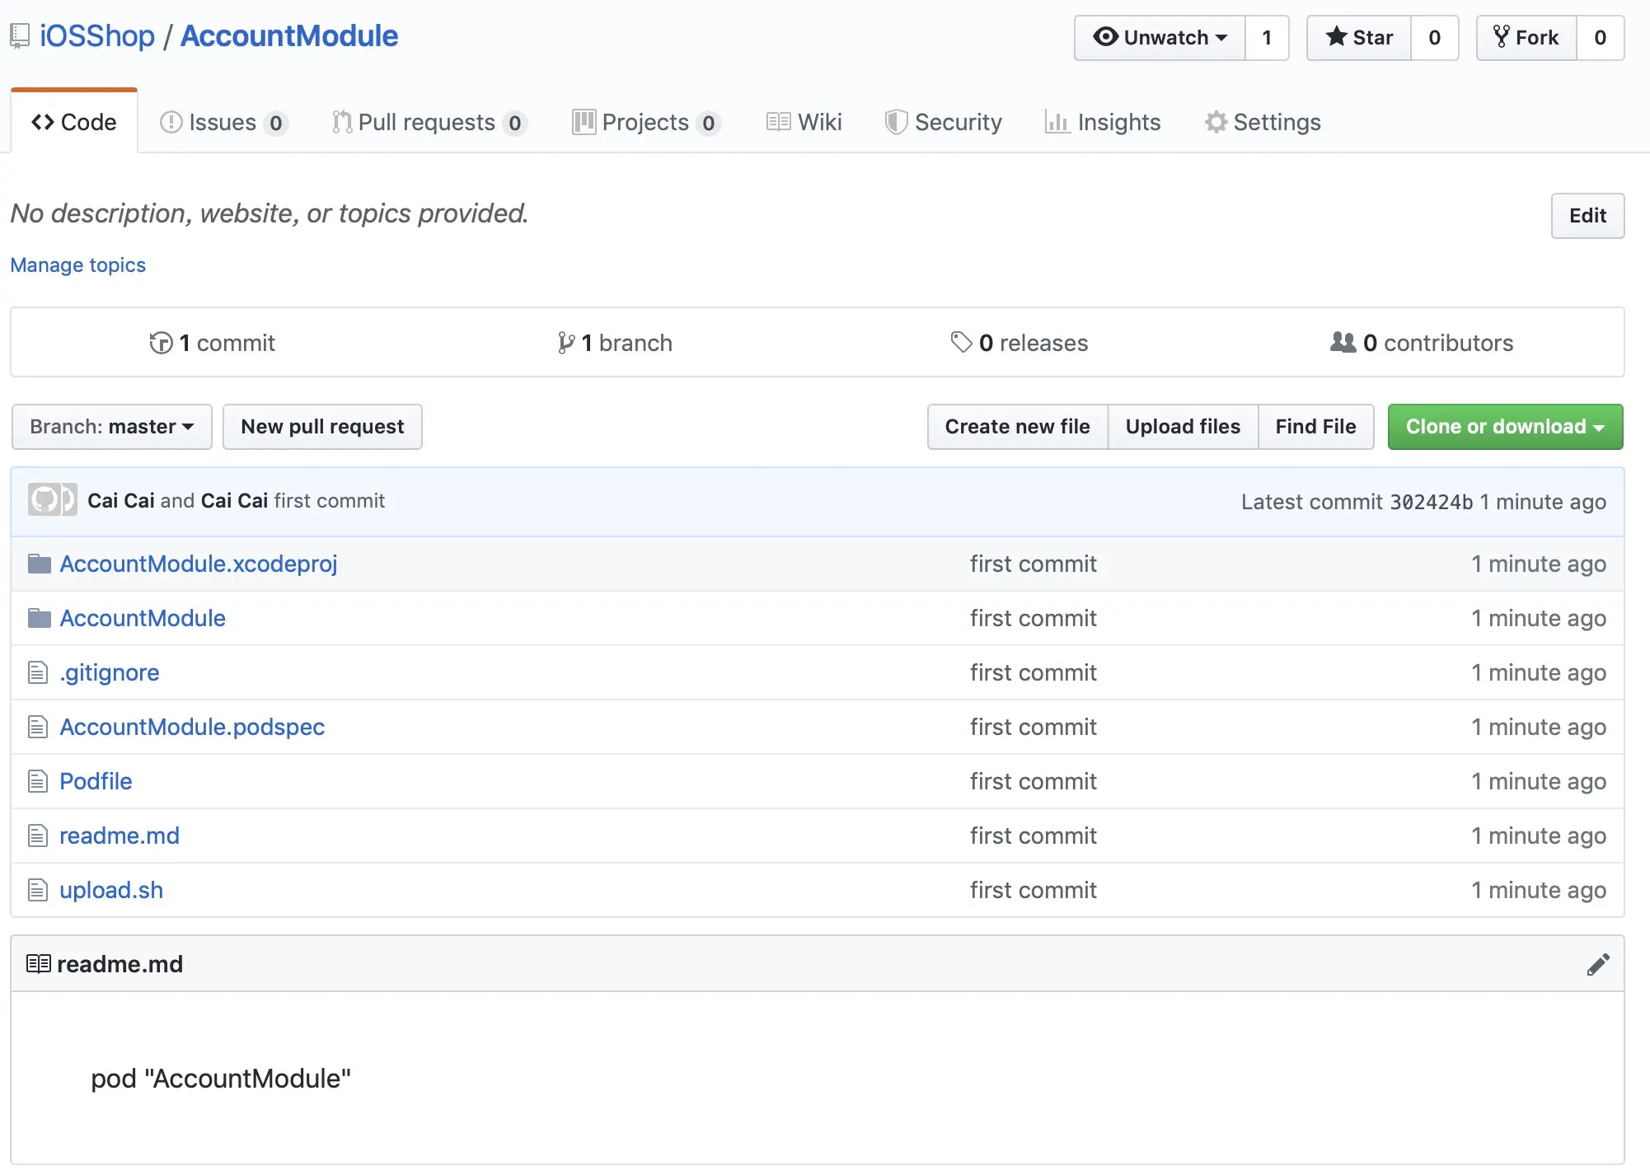
Task: View the stargazers count next to Star
Action: [1435, 38]
